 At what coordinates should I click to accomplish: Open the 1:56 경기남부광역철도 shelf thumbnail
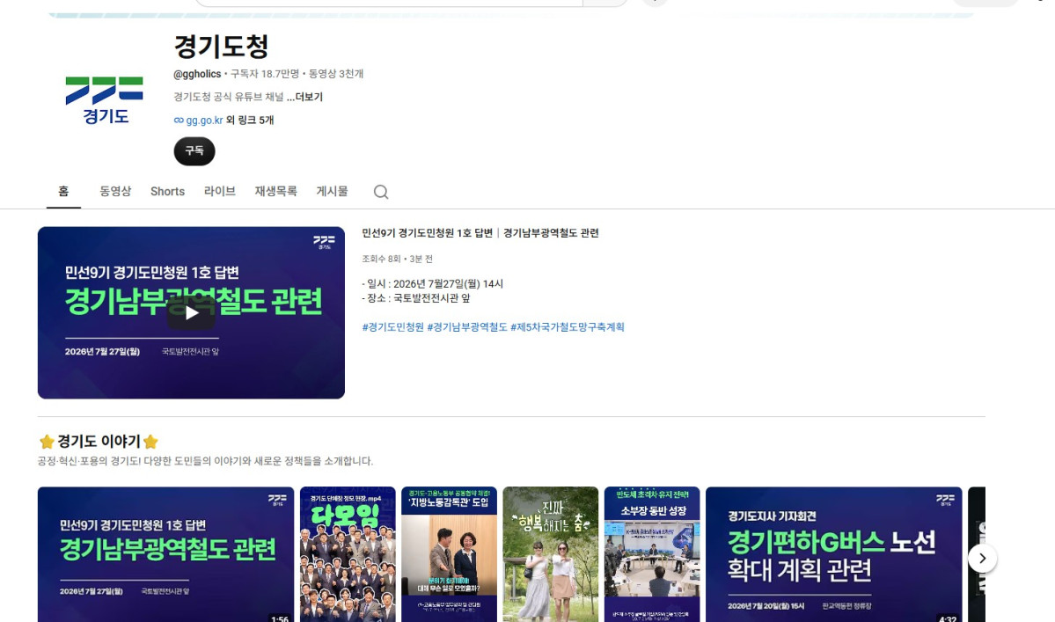(x=165, y=554)
